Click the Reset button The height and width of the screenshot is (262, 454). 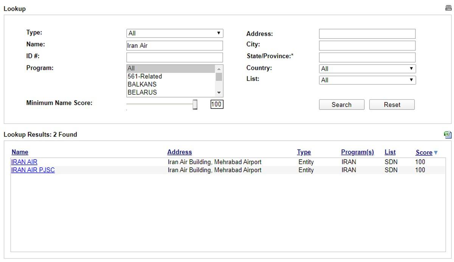click(x=392, y=105)
